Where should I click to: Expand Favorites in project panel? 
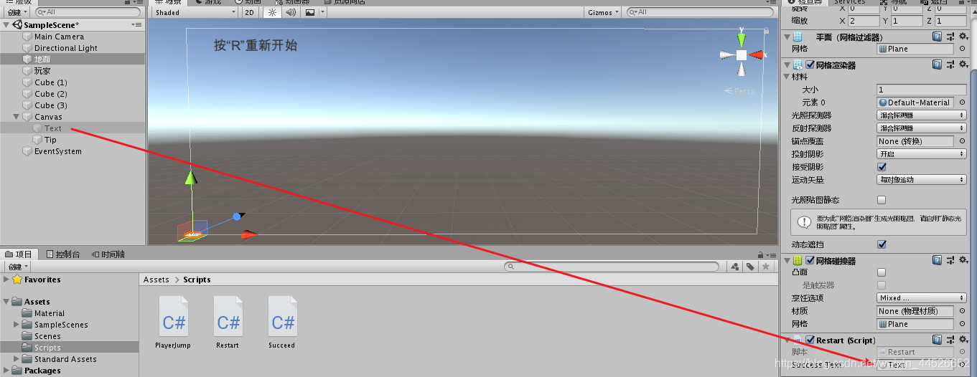[6, 279]
